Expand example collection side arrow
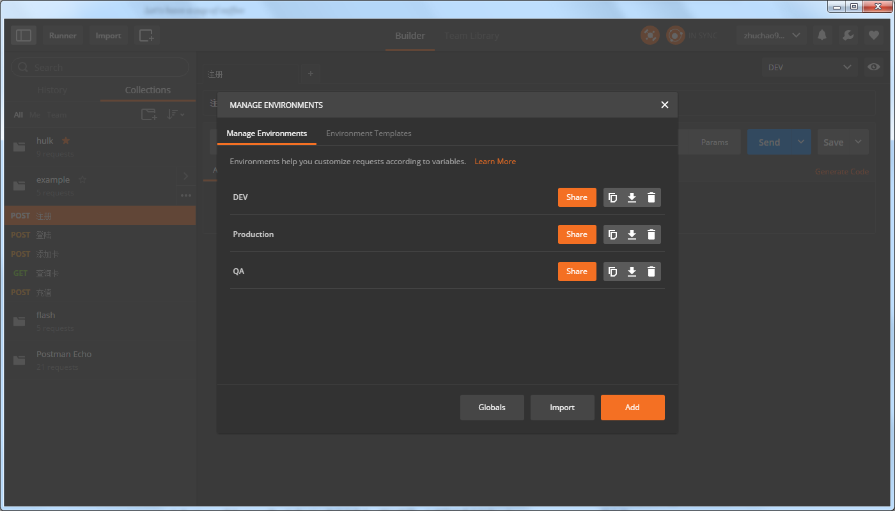 coord(185,176)
